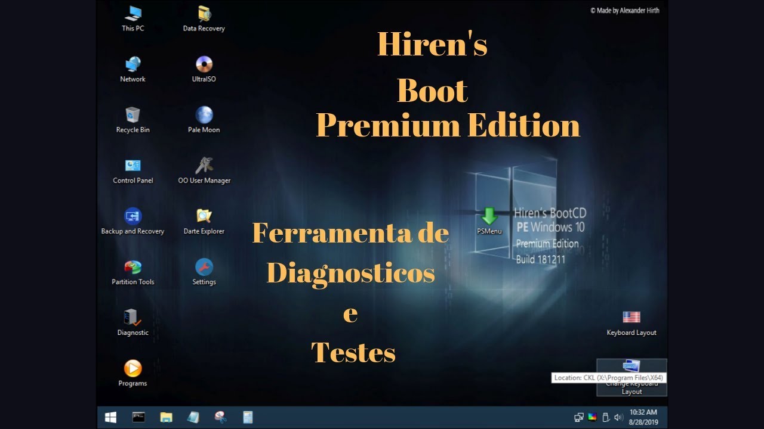This screenshot has width=764, height=429.
Task: Open the Windows Start menu
Action: 110,417
